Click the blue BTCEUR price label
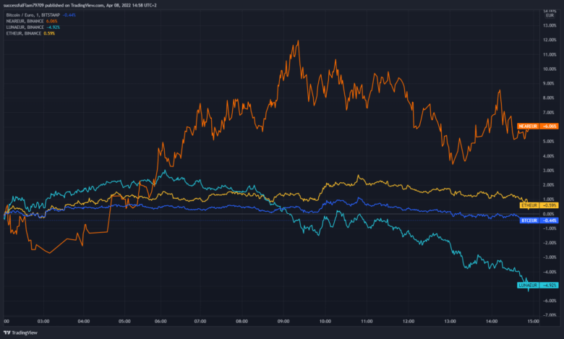Image resolution: width=564 pixels, height=339 pixels. tap(529, 220)
